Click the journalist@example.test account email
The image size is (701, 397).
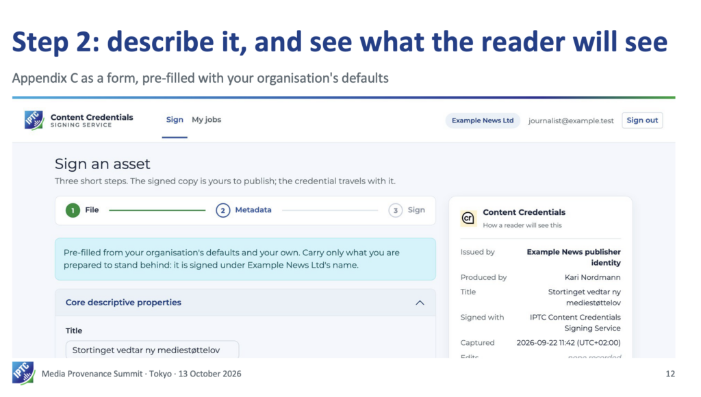[x=571, y=120]
